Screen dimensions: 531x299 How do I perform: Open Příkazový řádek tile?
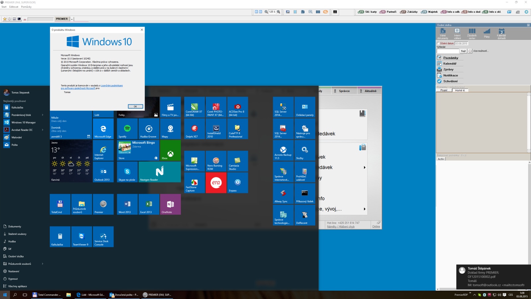pyautogui.click(x=305, y=193)
